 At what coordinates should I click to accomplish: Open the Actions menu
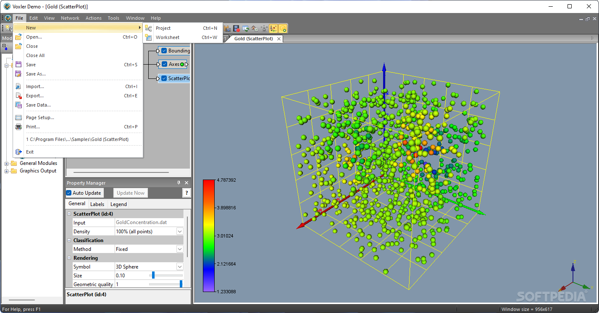tap(94, 18)
